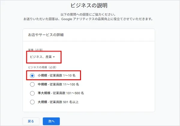Select the 小規模 radio button circle
The height and width of the screenshot is (126, 180).
pos(32,76)
